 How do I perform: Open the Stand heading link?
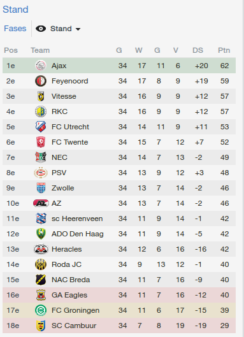point(15,10)
